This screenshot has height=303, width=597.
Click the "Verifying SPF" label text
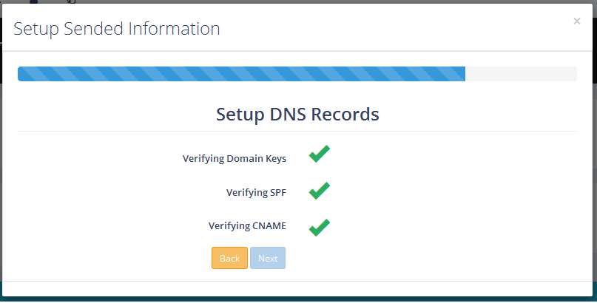coord(256,193)
